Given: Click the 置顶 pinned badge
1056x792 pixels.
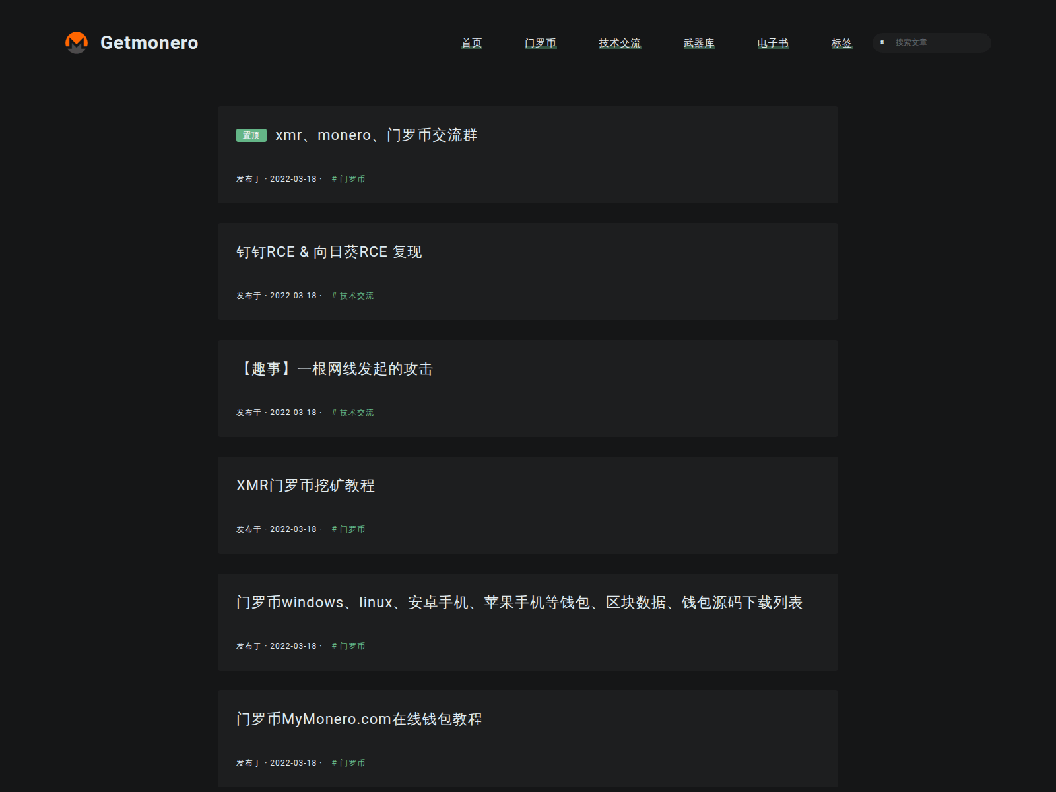Looking at the screenshot, I should [251, 135].
